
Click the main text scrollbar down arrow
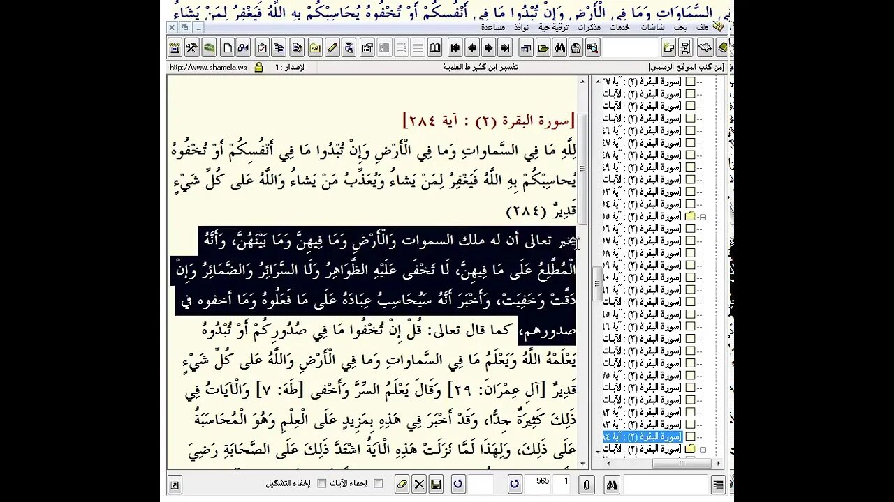582,464
